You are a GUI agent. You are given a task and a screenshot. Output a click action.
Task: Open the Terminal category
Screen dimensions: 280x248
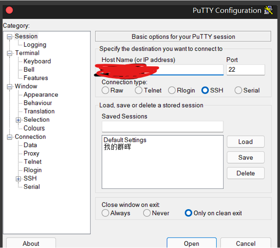pos(27,53)
